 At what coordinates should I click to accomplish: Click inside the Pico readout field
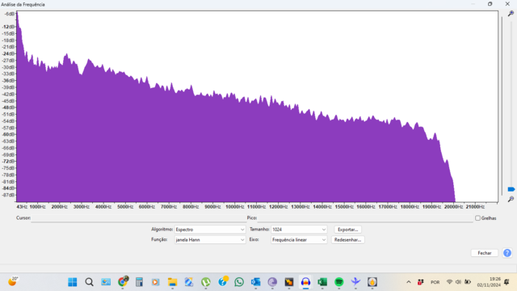point(365,218)
